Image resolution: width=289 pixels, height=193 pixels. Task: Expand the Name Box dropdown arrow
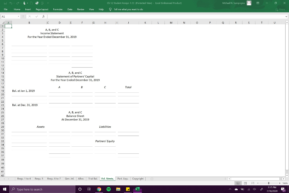click(x=18, y=17)
